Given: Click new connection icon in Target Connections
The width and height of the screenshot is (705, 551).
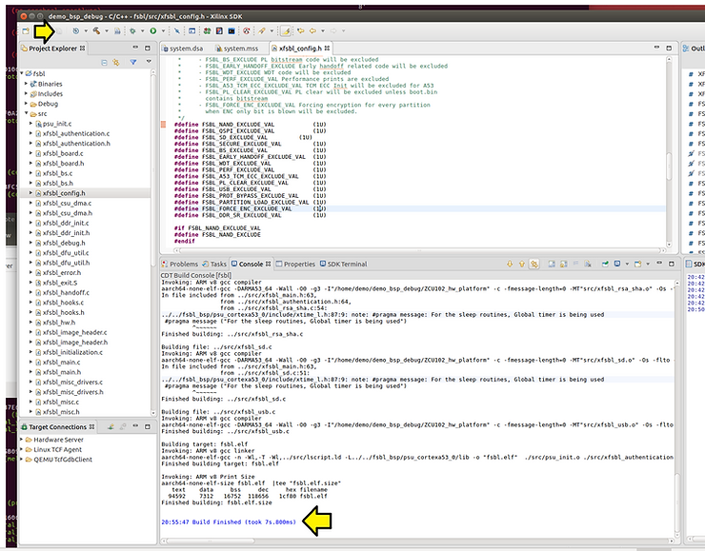Looking at the screenshot, I should (x=111, y=426).
